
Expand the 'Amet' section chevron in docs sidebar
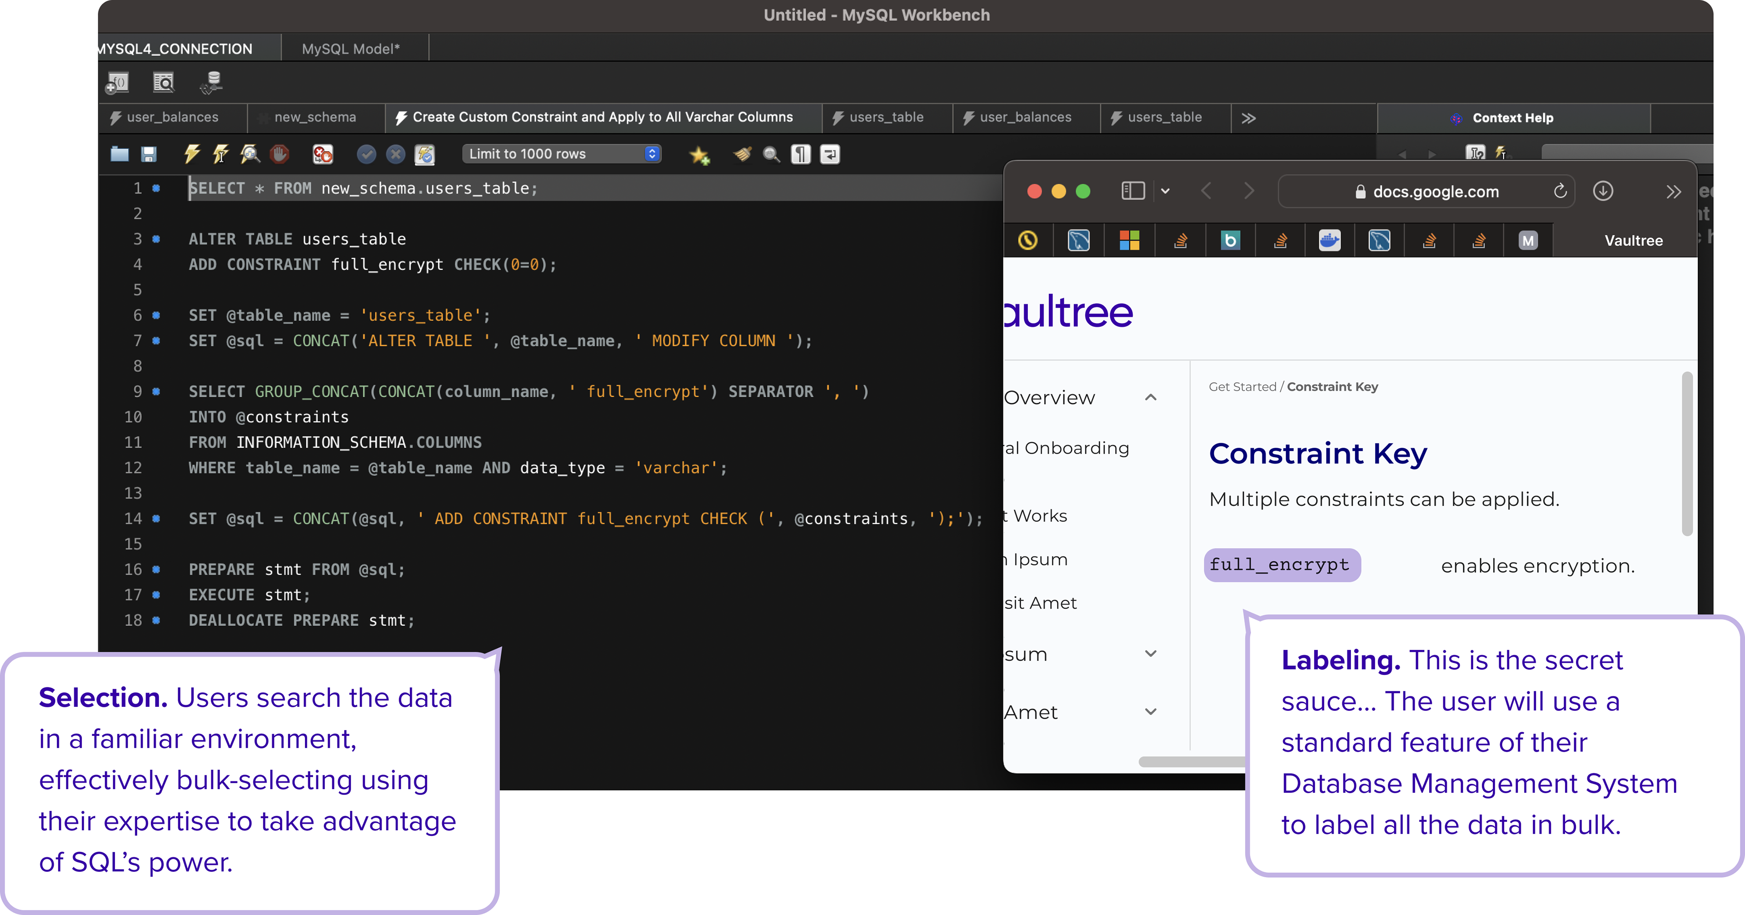coord(1150,712)
